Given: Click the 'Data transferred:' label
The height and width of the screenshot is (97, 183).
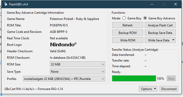Looking at the screenshot, I should pyautogui.click(x=123, y=55).
